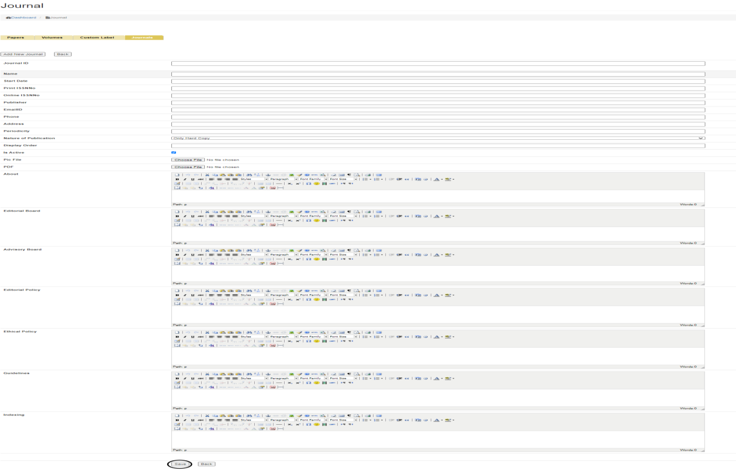Toggle the Is Active checkbox
This screenshot has width=736, height=471.
(173, 153)
